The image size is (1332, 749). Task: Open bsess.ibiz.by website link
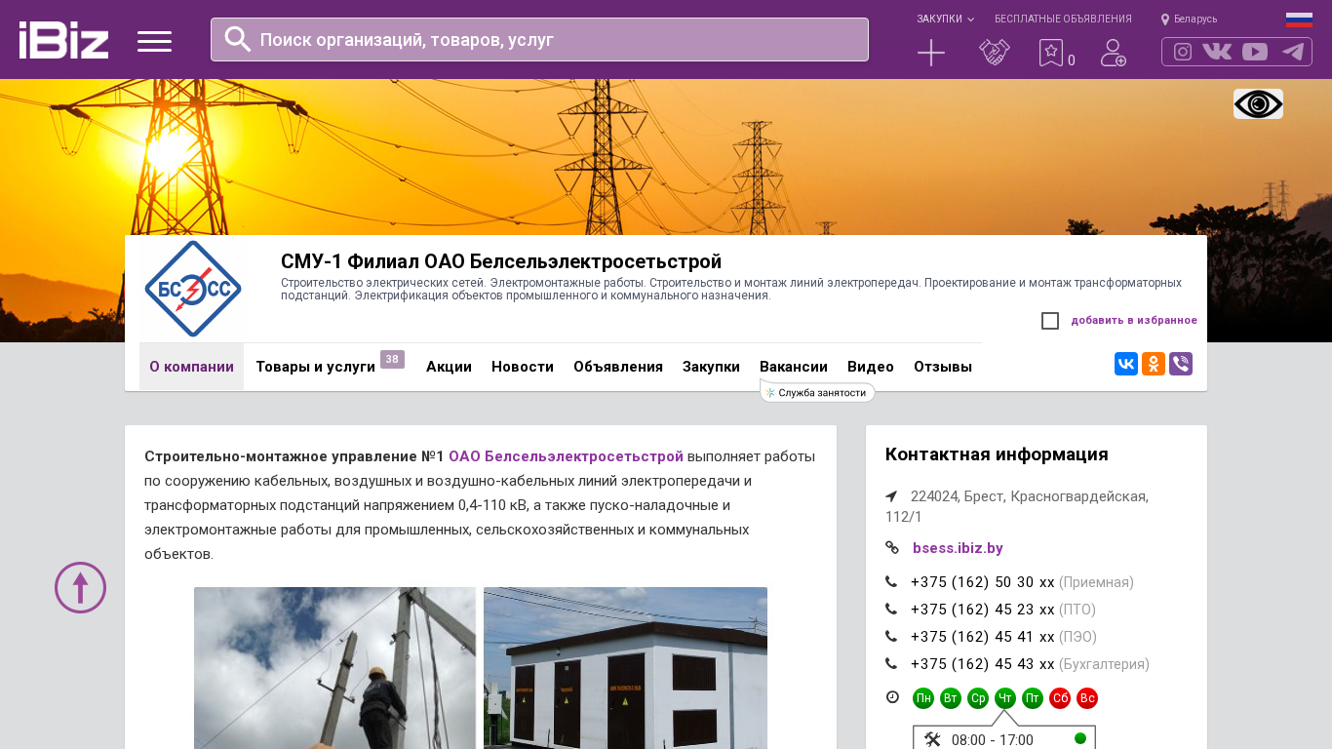tap(958, 548)
